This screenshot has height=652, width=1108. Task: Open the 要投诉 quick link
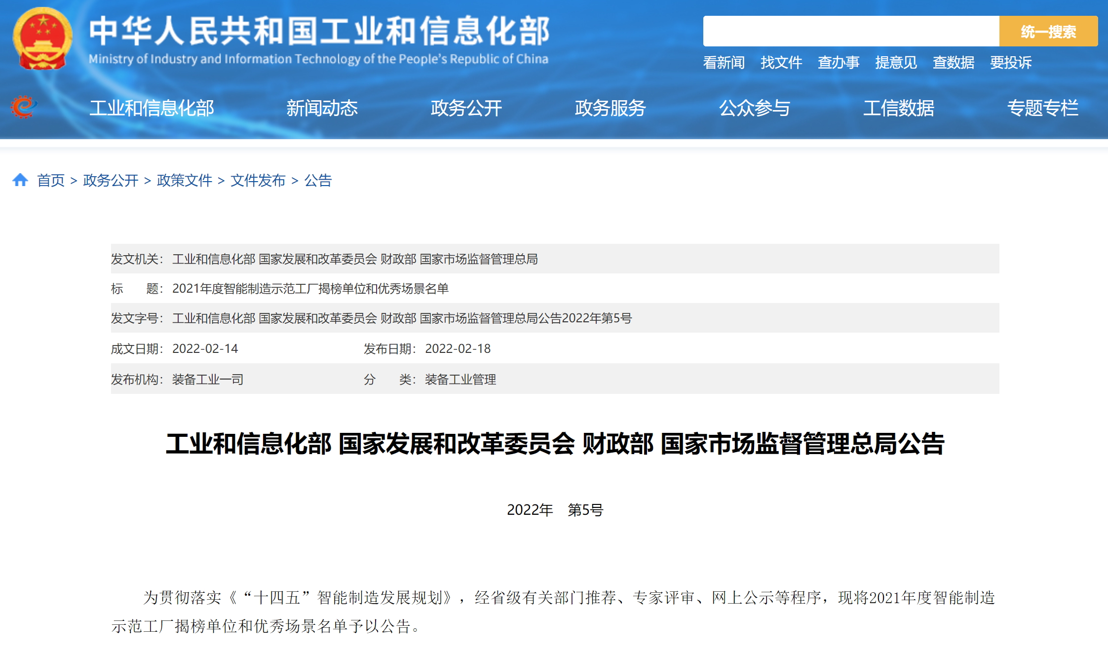[x=1011, y=62]
